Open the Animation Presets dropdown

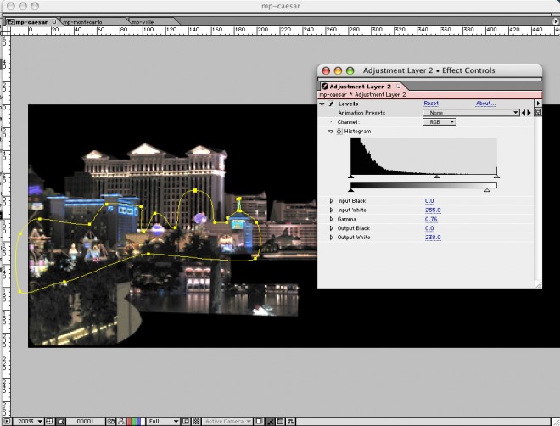[472, 113]
